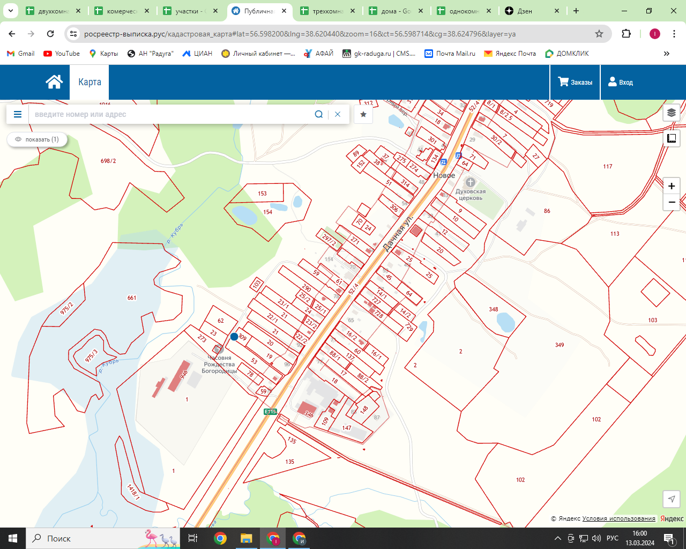Screen dimensions: 686x549
Task: Toggle the 'показать (1)' visibility button
Action: (38, 139)
